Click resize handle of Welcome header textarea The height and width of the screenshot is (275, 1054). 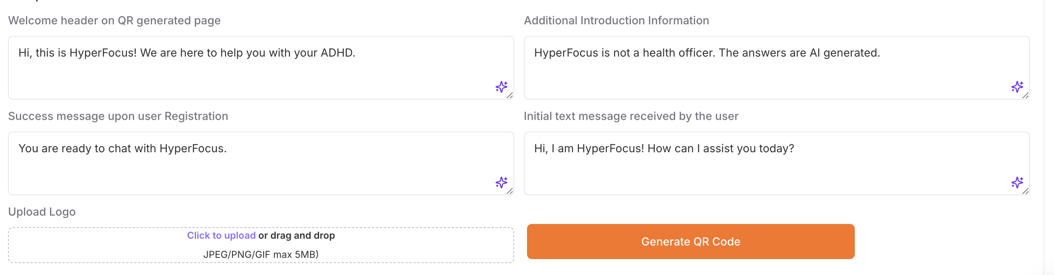tap(510, 96)
